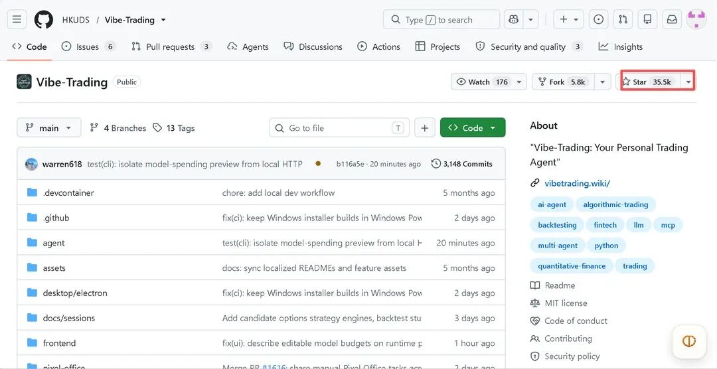
Task: Open the Insights tab
Action: (x=621, y=46)
